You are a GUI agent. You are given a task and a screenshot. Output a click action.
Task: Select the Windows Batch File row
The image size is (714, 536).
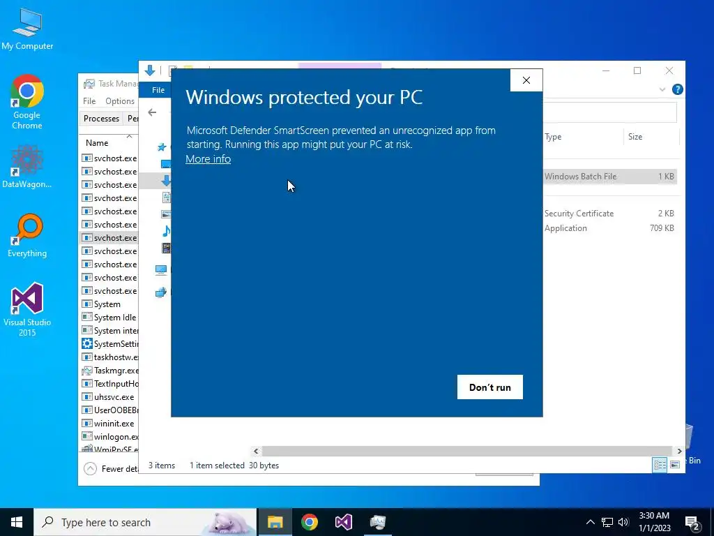609,177
